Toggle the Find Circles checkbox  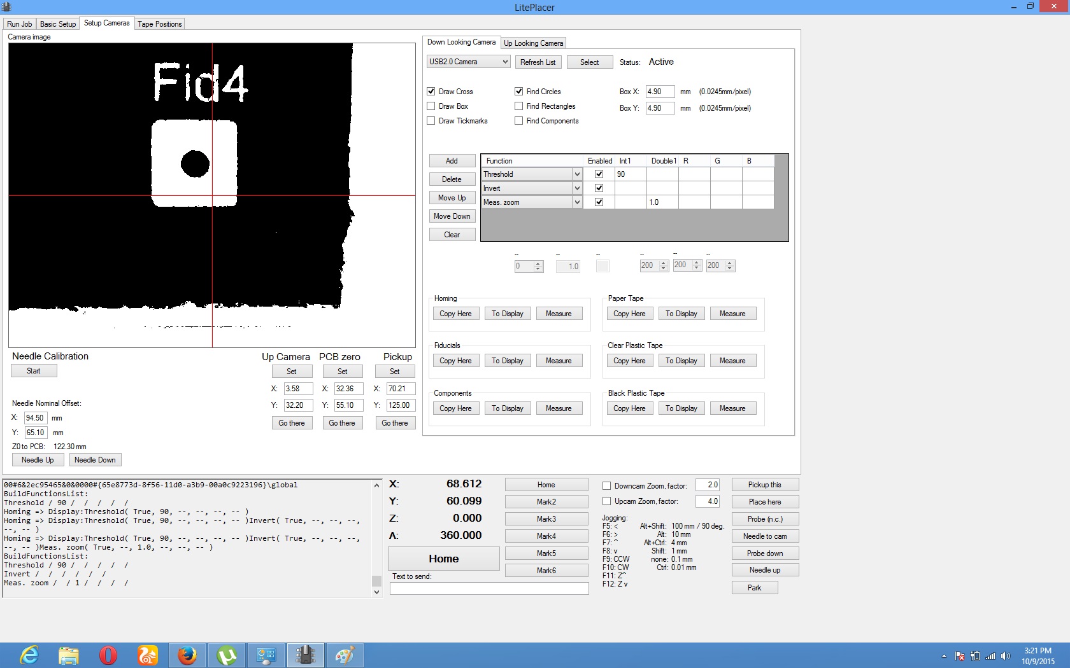tap(519, 92)
